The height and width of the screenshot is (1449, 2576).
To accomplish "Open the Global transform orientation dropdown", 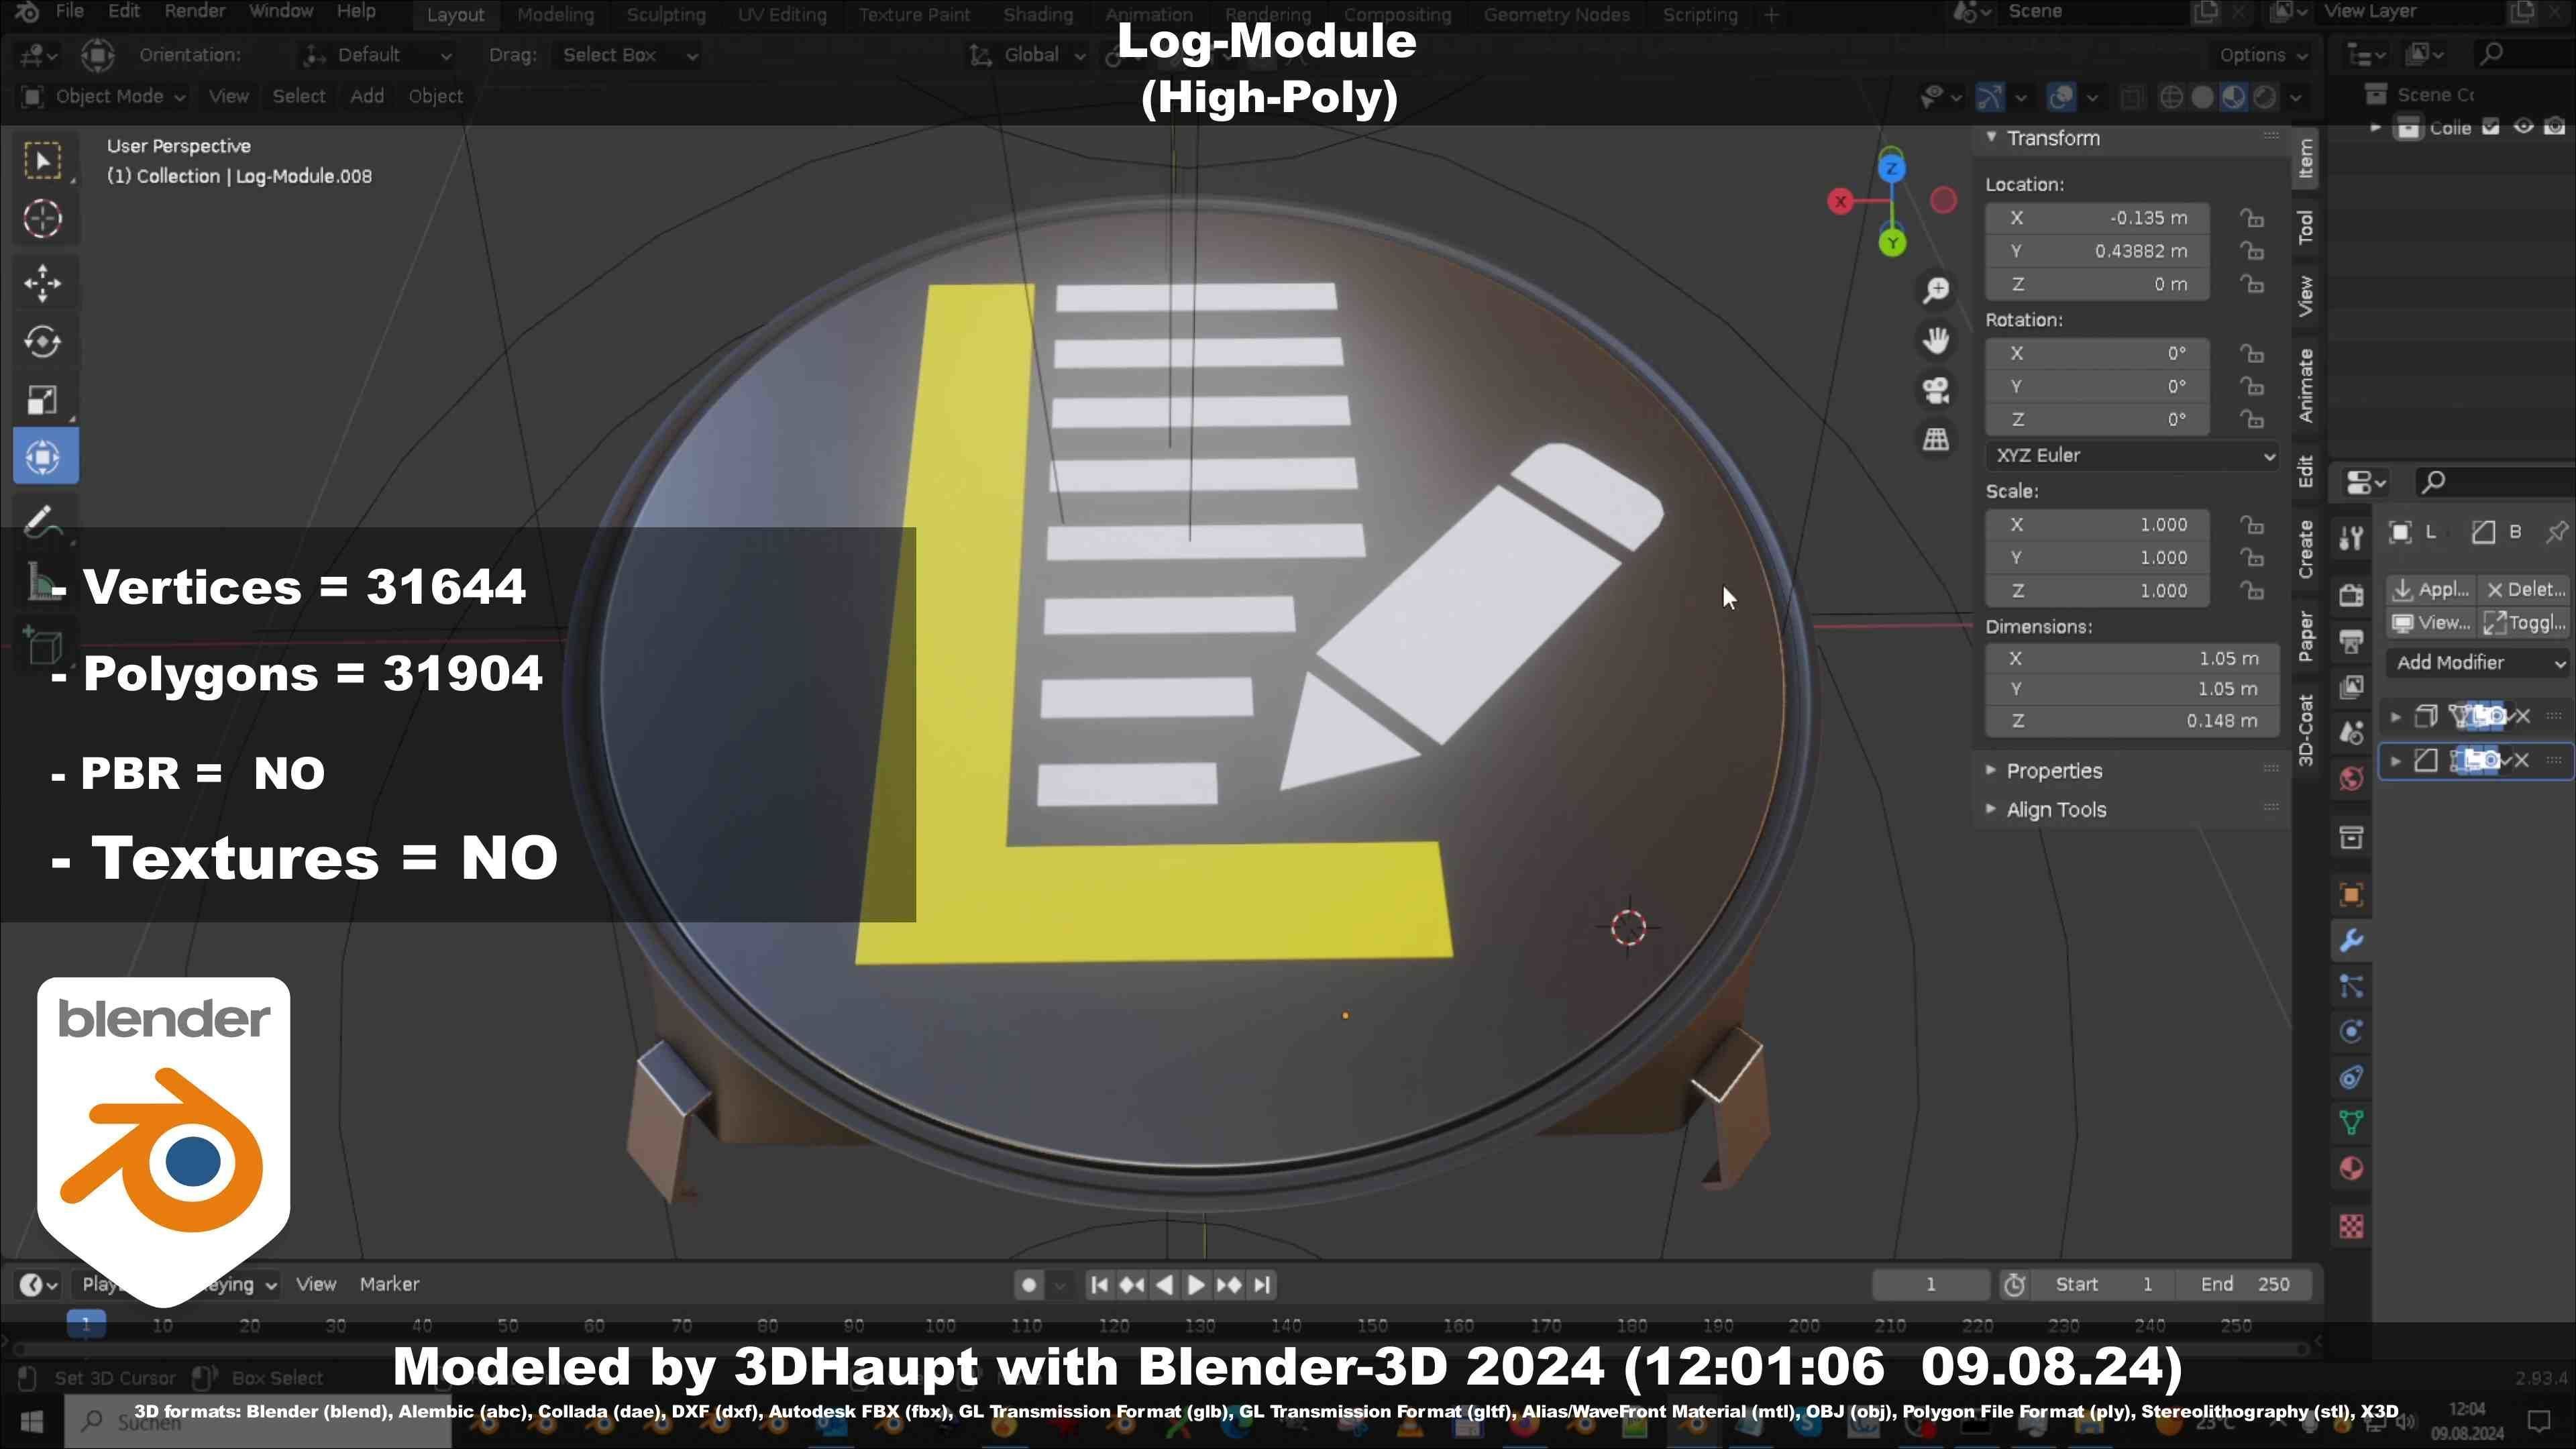I will tap(1026, 55).
